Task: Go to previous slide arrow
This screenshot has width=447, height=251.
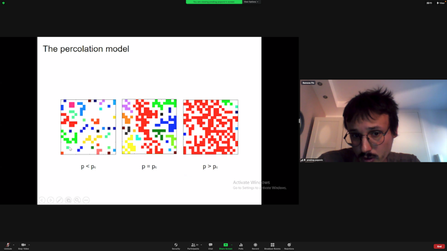Action: 42,200
